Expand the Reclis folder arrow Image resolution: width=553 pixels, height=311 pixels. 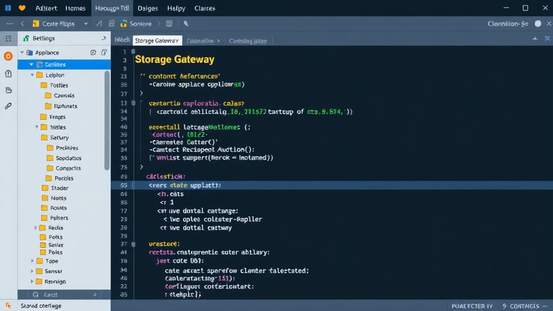tap(36, 228)
